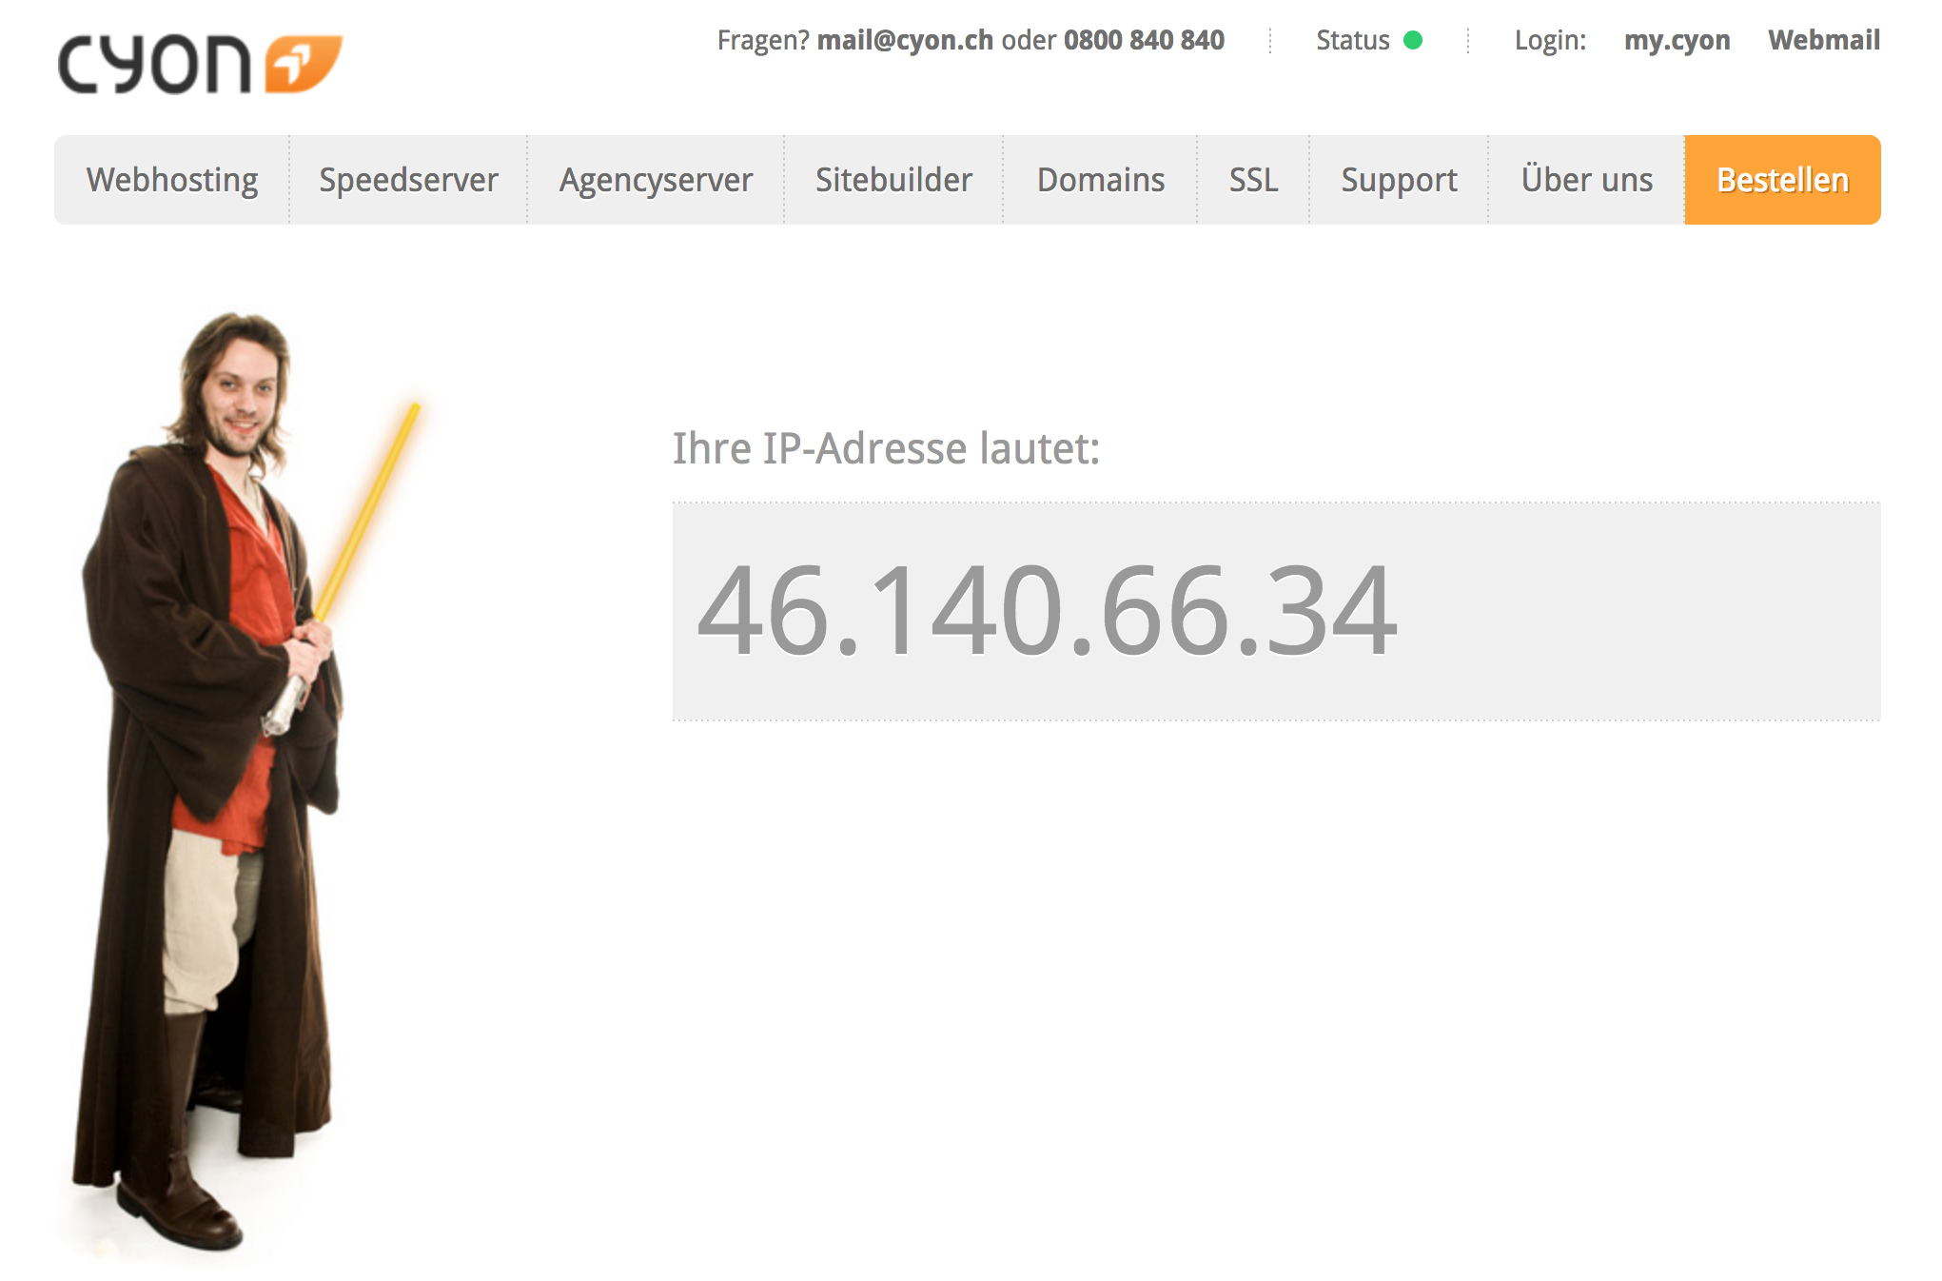Click the displayed IP address 46.140.66.34
Viewport: 1942px width, 1281px height.
[x=1048, y=610]
